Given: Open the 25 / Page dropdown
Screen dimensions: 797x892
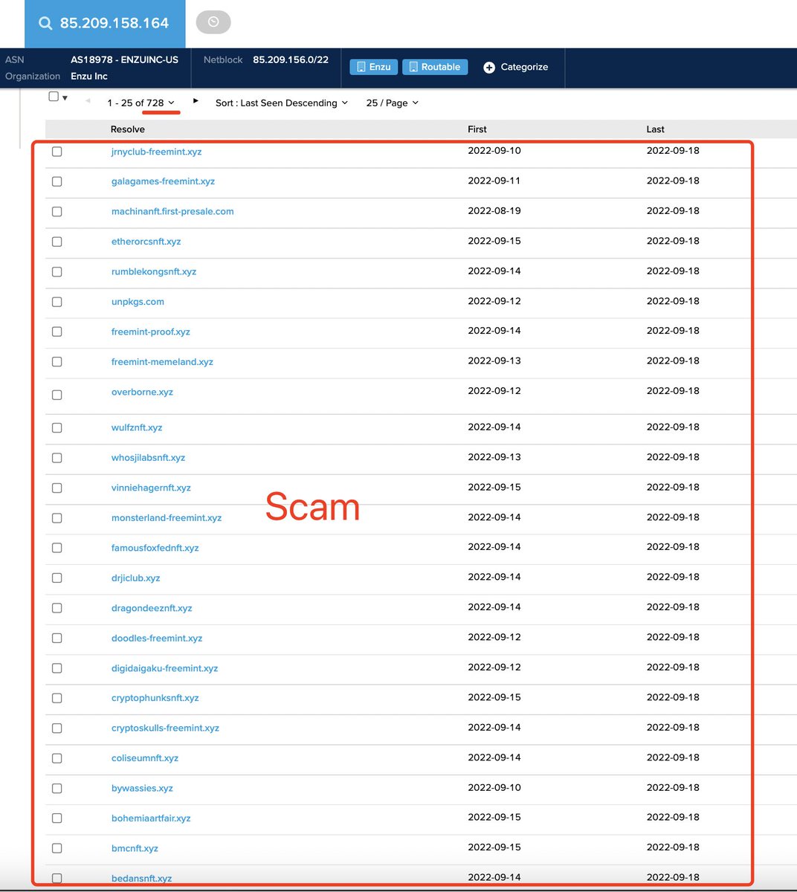Looking at the screenshot, I should point(393,103).
